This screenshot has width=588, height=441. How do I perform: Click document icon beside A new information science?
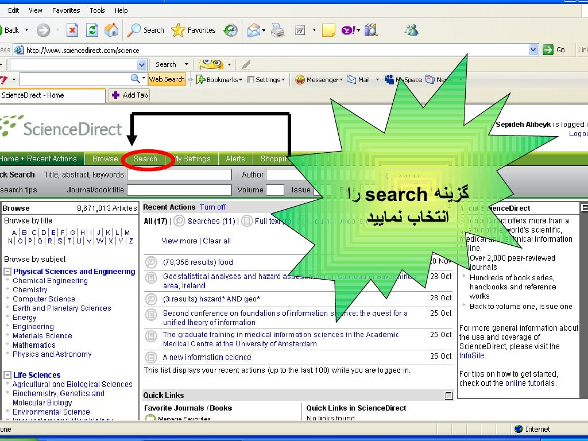tap(151, 357)
